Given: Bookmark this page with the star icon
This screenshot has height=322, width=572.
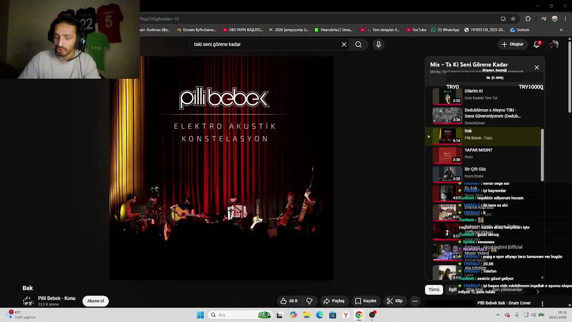Looking at the screenshot, I should [x=513, y=19].
